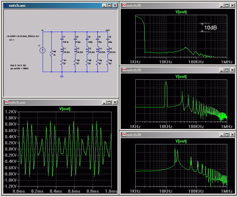Select inductor L2 in the schematic
The height and width of the screenshot is (197, 238).
(x=75, y=50)
